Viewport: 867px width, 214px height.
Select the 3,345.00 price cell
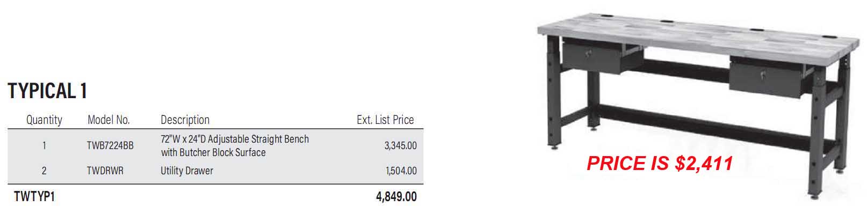(400, 145)
